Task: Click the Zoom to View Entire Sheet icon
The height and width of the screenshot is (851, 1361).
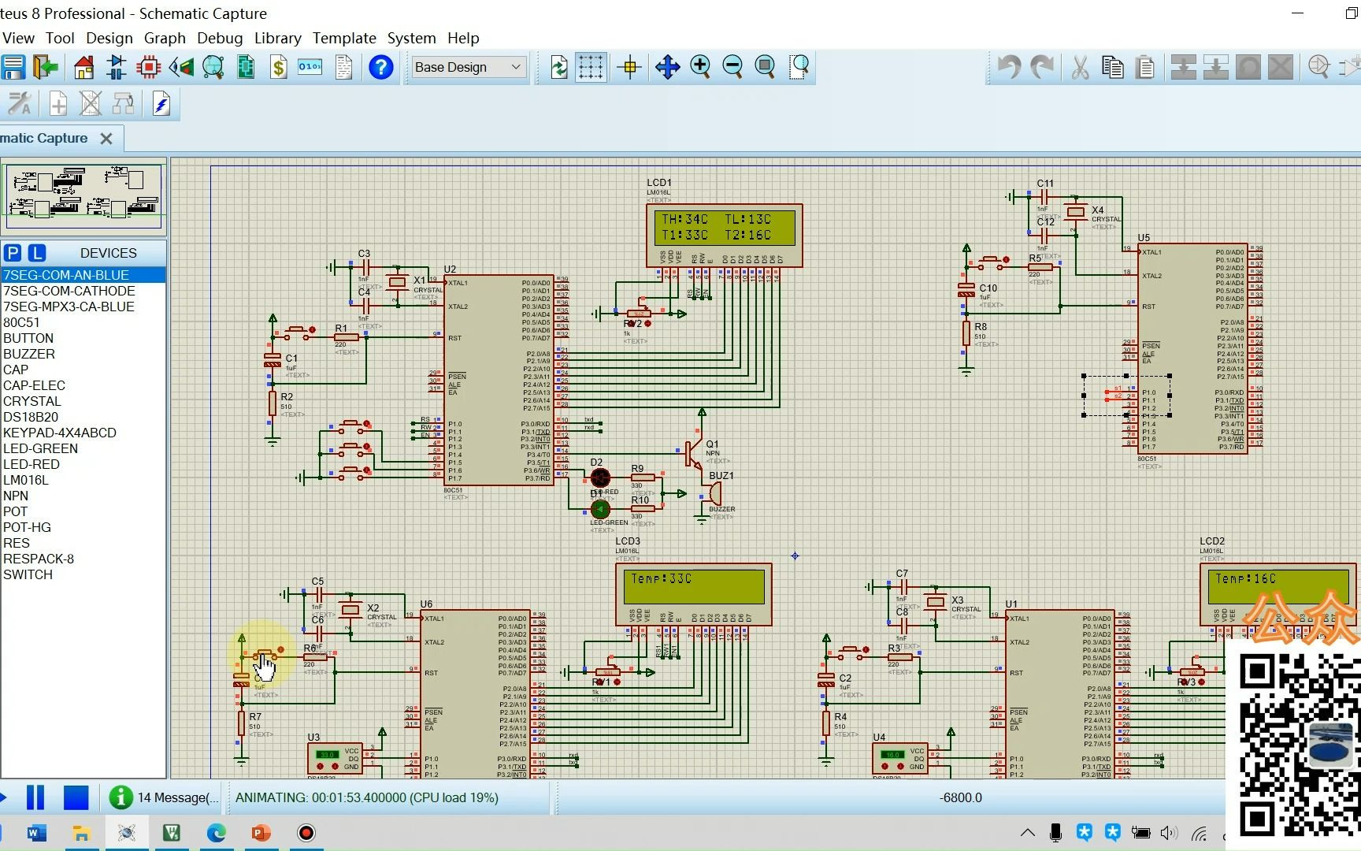Action: 765,67
